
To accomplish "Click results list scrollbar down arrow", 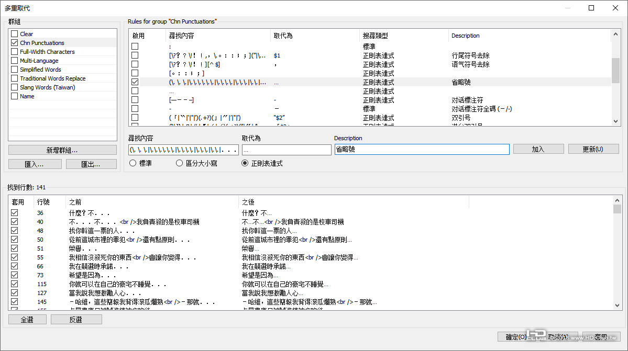I will point(617,305).
